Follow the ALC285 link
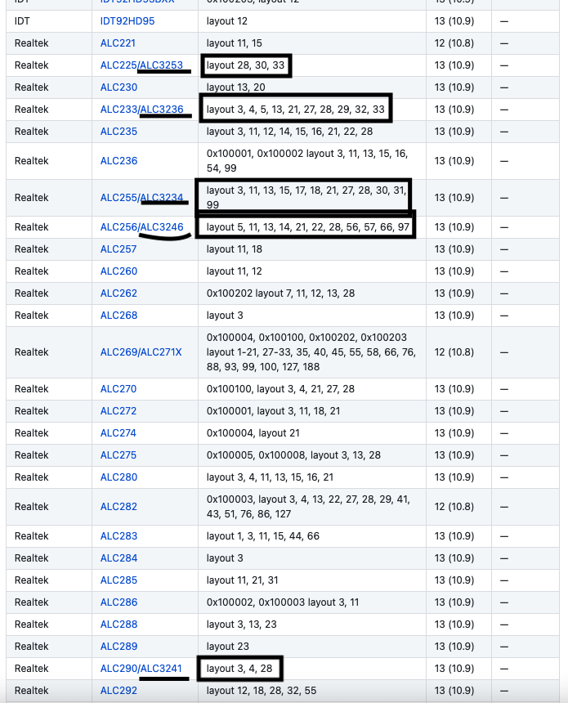 119,580
